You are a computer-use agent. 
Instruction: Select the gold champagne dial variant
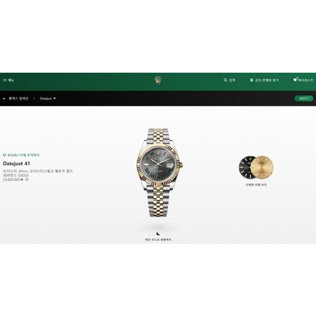(x=262, y=167)
